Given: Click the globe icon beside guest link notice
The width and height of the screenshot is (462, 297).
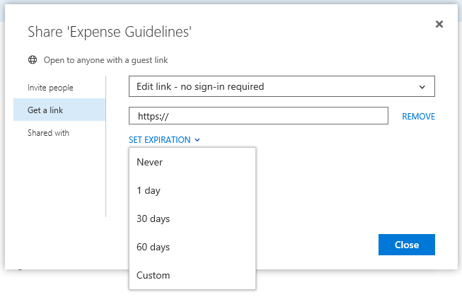Looking at the screenshot, I should [32, 60].
